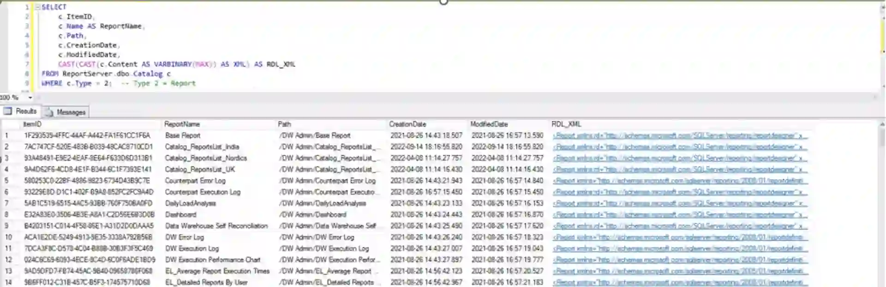
Task: Open RDL_XML link for Data Warehouse Self Reconciliation row
Action: (x=680, y=226)
